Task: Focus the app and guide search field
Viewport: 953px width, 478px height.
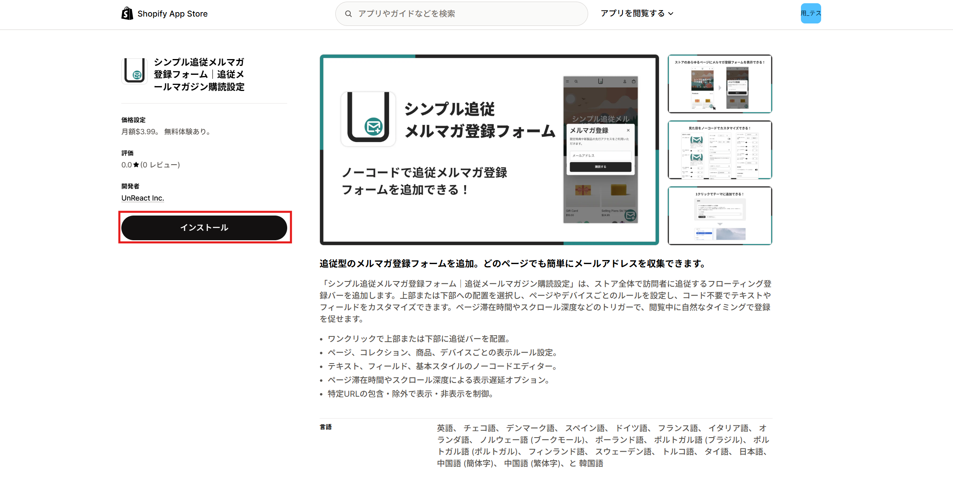Action: tap(462, 14)
